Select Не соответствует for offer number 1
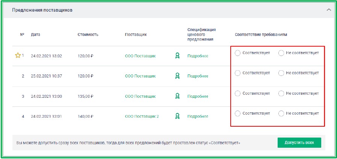Screen dimensions: 337x159 [x=281, y=53]
